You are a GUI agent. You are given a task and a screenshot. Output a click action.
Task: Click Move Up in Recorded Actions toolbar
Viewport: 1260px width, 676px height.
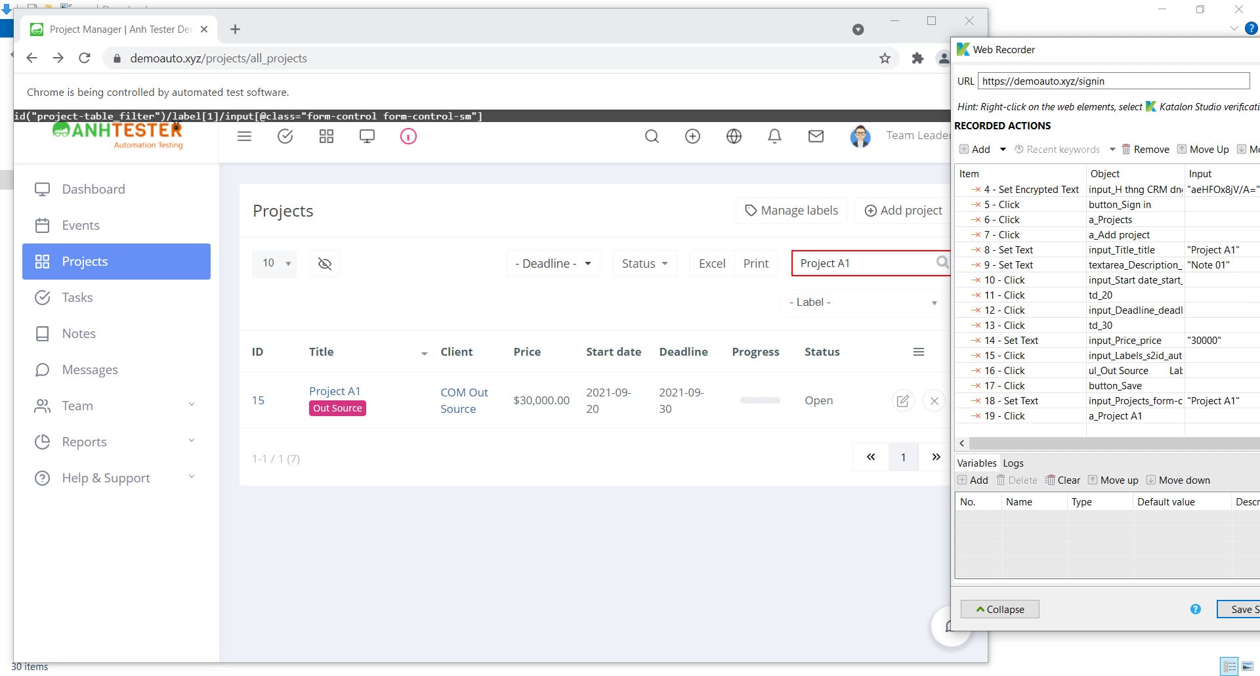(x=1202, y=150)
